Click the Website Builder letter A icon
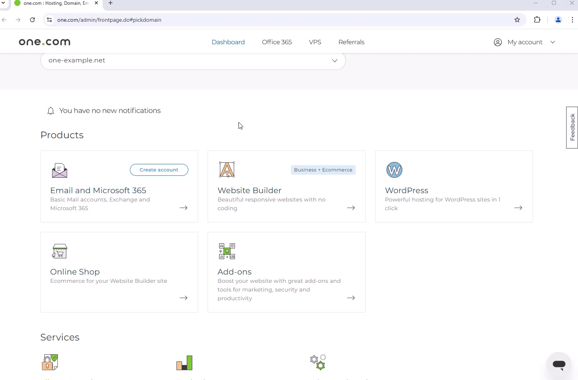 (x=227, y=170)
